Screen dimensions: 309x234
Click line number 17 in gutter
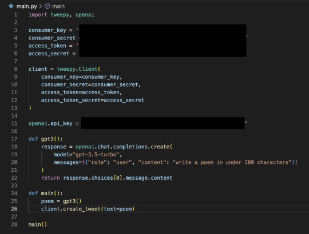point(14,139)
